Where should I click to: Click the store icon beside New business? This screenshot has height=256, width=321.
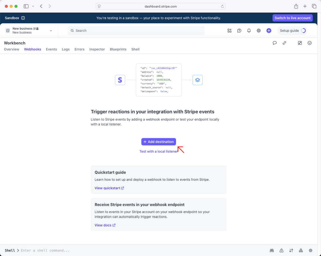click(x=8, y=31)
